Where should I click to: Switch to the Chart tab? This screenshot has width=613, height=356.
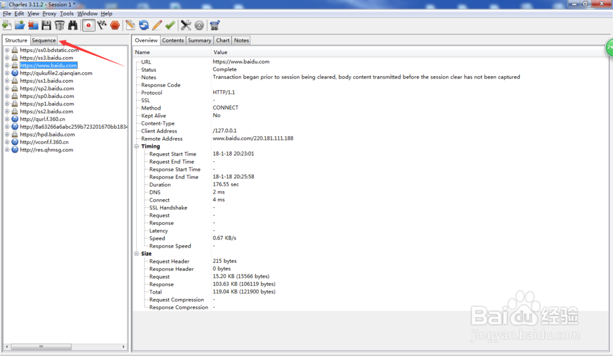pyautogui.click(x=223, y=40)
